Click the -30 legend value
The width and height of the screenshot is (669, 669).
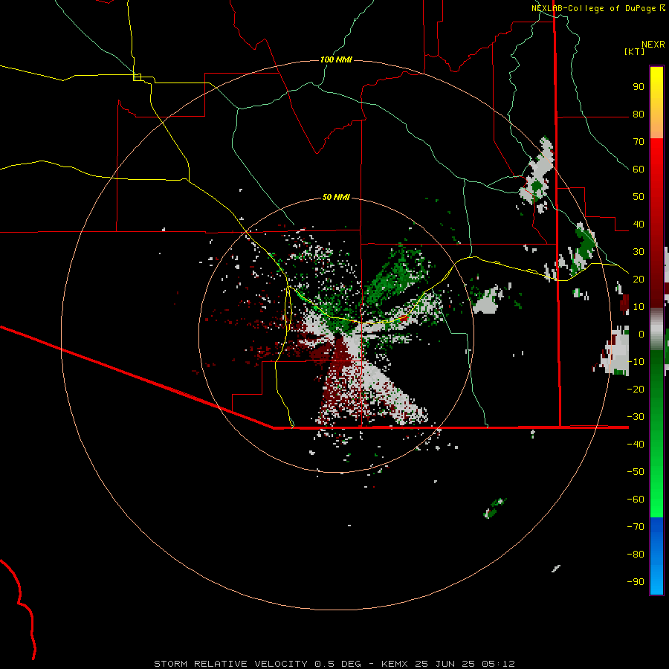coord(636,417)
